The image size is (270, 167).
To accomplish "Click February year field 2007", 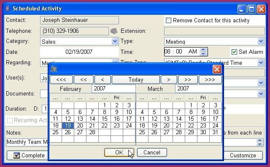I will point(113,89).
